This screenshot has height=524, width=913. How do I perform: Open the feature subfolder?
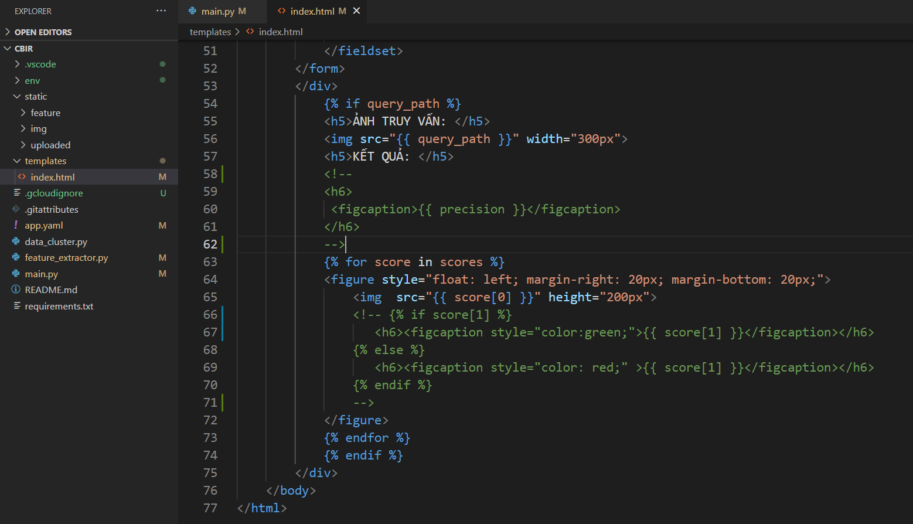pos(45,113)
